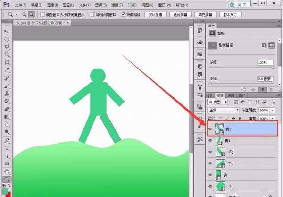Filter layers by adjustment layers

[243, 102]
